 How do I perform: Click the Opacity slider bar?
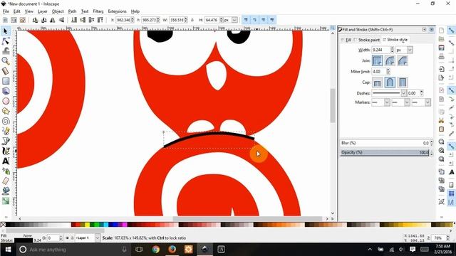[x=385, y=152]
